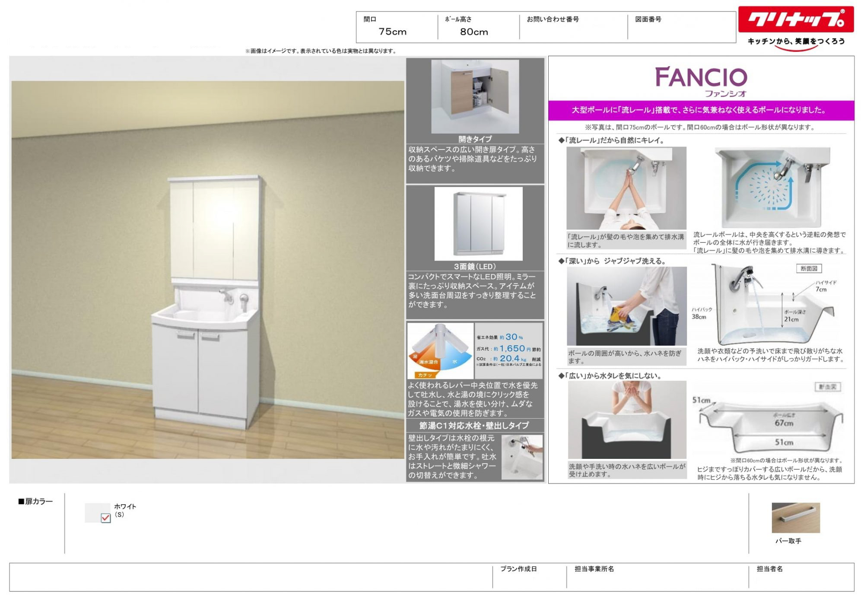Click the プラン作成日 field

pos(530,577)
